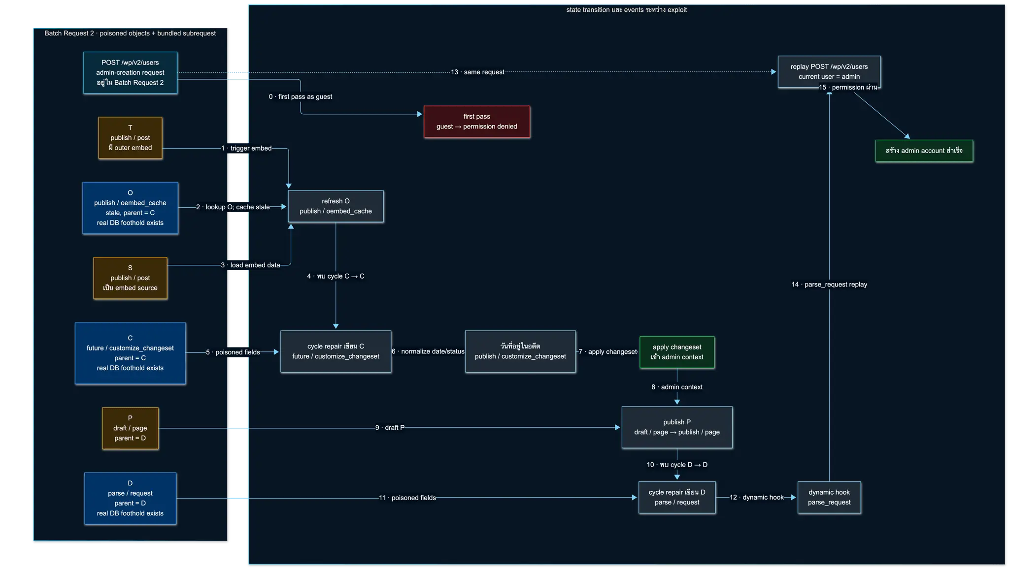This screenshot has width=1009, height=568.
Task: Click the '8 · admin context' edge label
Action: (677, 387)
